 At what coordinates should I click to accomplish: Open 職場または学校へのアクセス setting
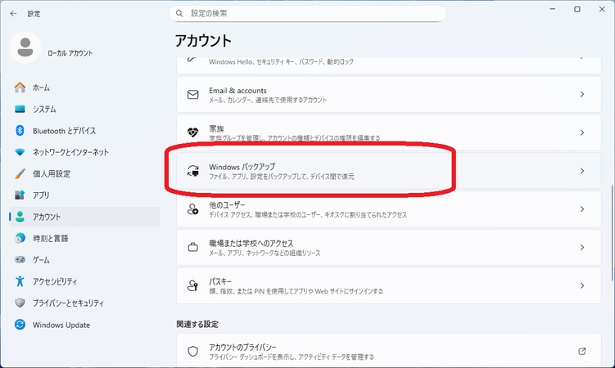(x=389, y=248)
